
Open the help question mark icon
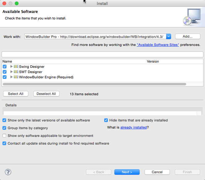point(8,172)
